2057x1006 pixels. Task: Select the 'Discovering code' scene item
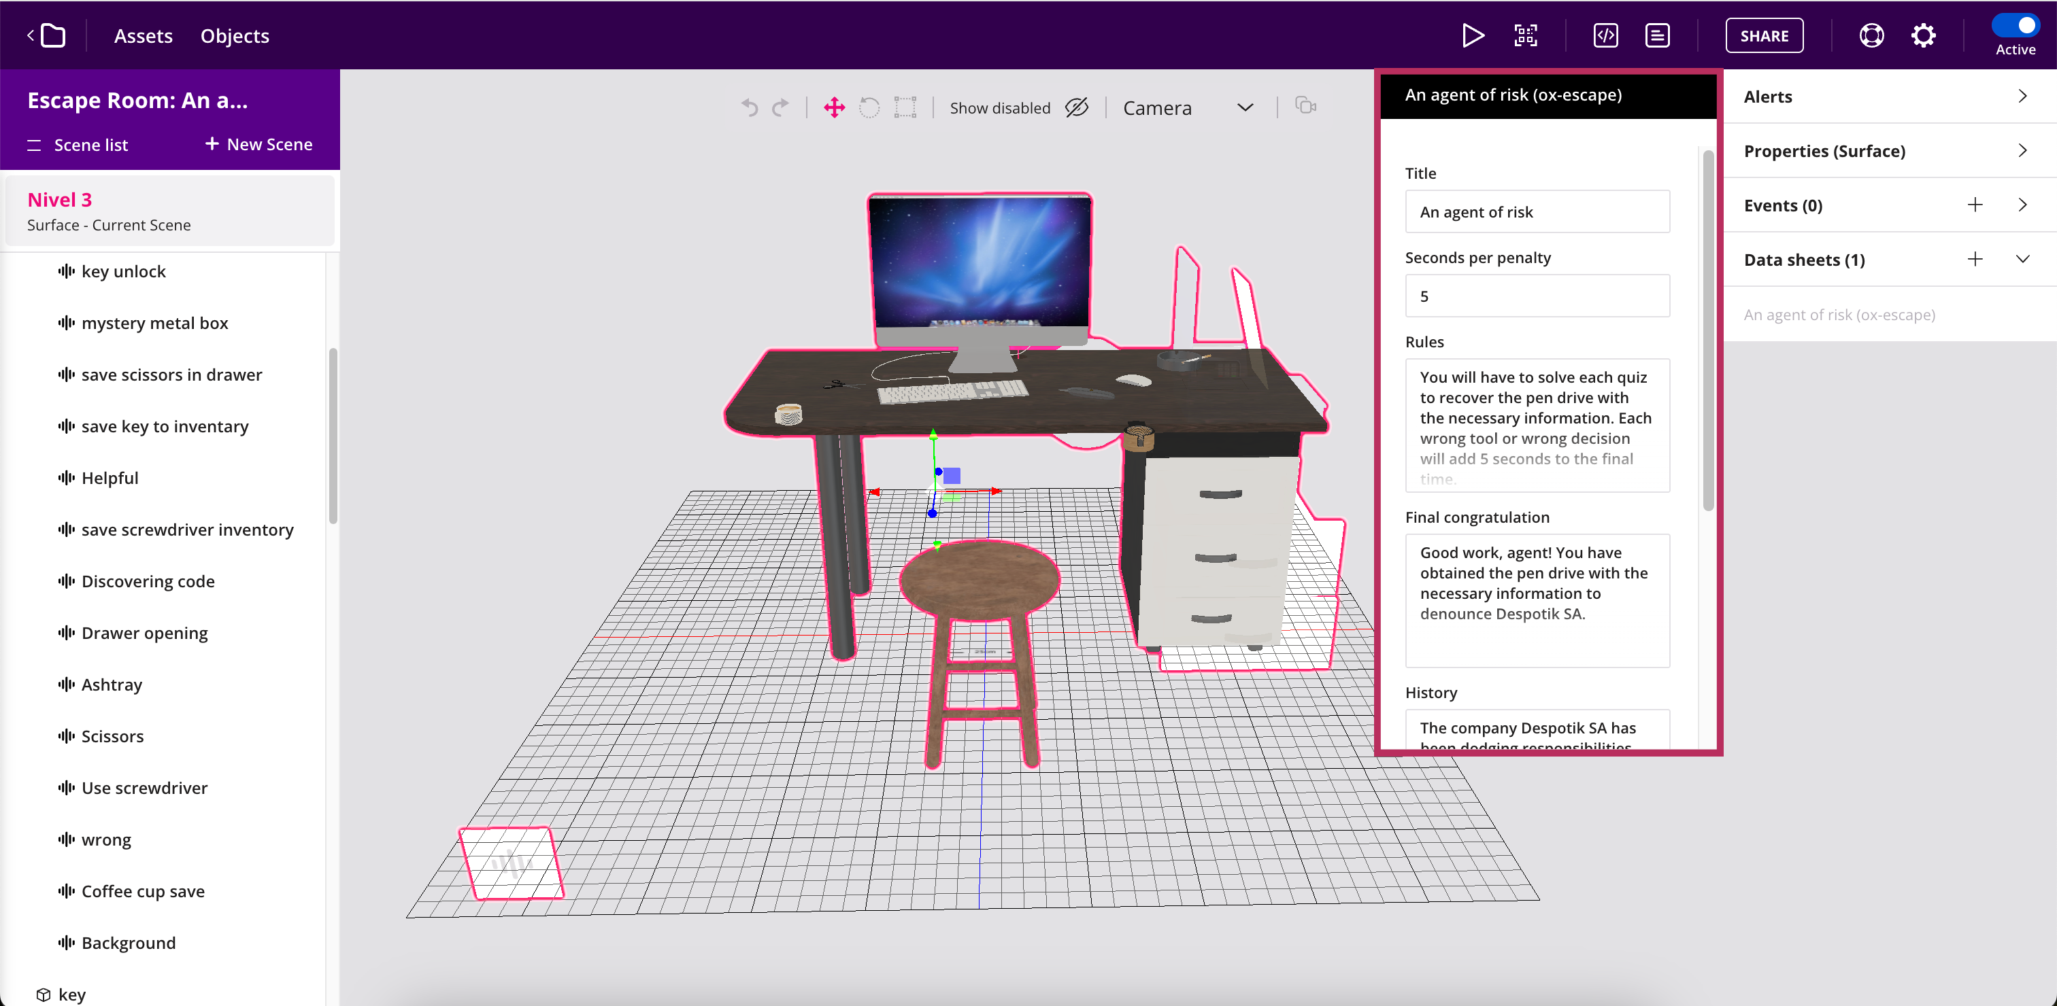pos(148,581)
